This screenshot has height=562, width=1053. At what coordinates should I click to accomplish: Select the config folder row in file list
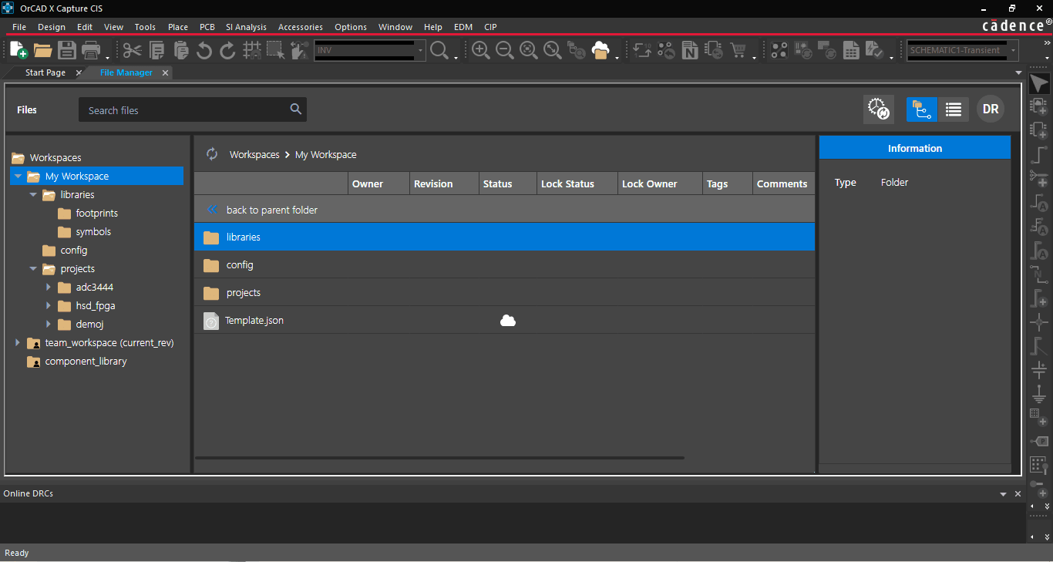click(x=504, y=264)
